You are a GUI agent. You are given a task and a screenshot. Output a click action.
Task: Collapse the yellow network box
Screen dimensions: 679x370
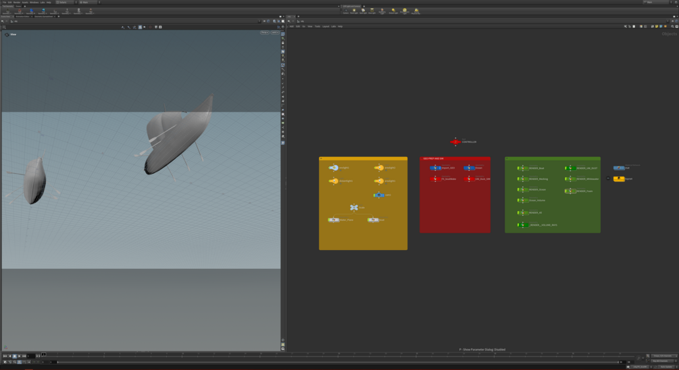point(321,158)
